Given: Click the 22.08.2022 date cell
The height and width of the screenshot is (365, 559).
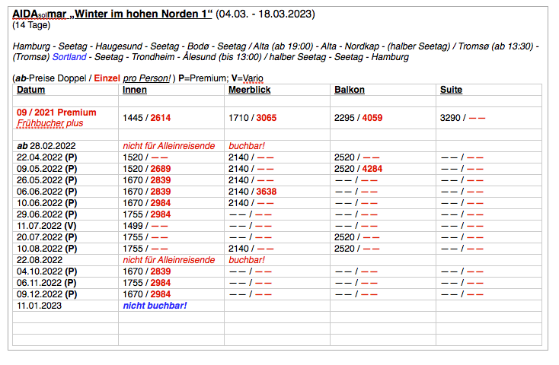Looking at the screenshot, I should tap(38, 260).
